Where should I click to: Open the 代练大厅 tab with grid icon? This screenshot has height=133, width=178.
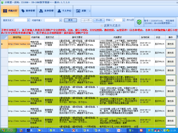click(10, 11)
